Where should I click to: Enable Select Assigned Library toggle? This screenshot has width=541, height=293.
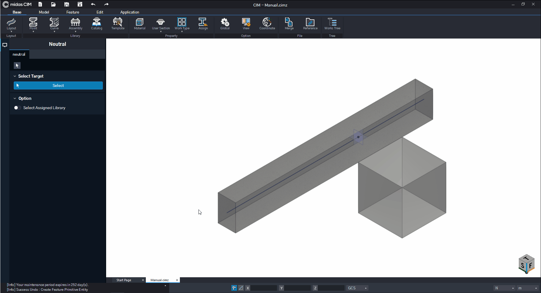tap(17, 108)
